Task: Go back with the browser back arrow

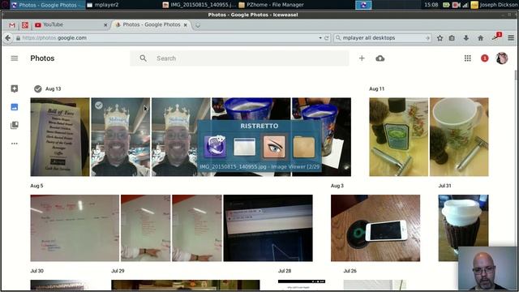Action: [8, 38]
